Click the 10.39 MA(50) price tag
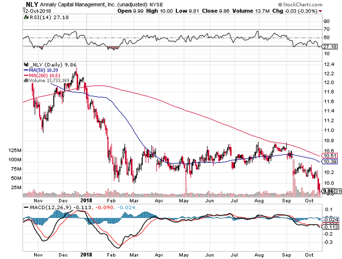This screenshot has width=342, height=259. point(330,162)
